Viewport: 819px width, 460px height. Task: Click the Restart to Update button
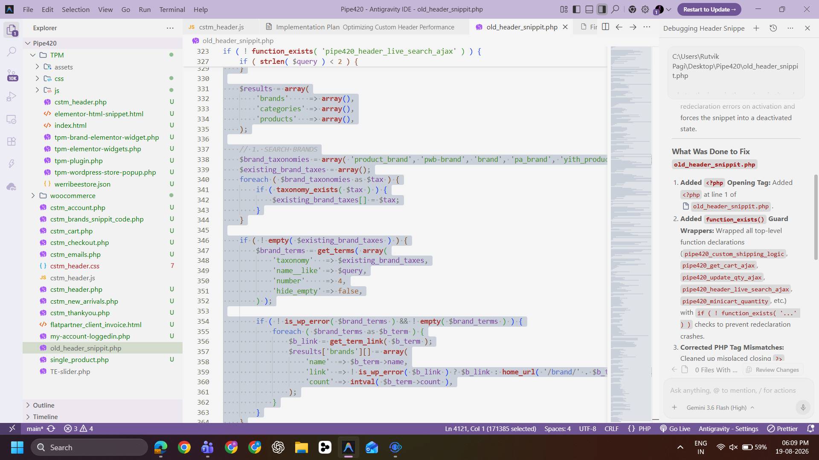point(709,9)
